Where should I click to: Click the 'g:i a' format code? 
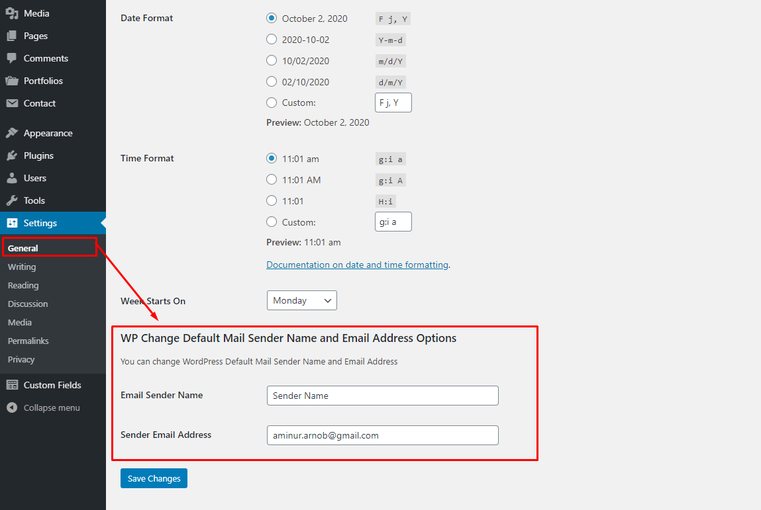(x=391, y=159)
